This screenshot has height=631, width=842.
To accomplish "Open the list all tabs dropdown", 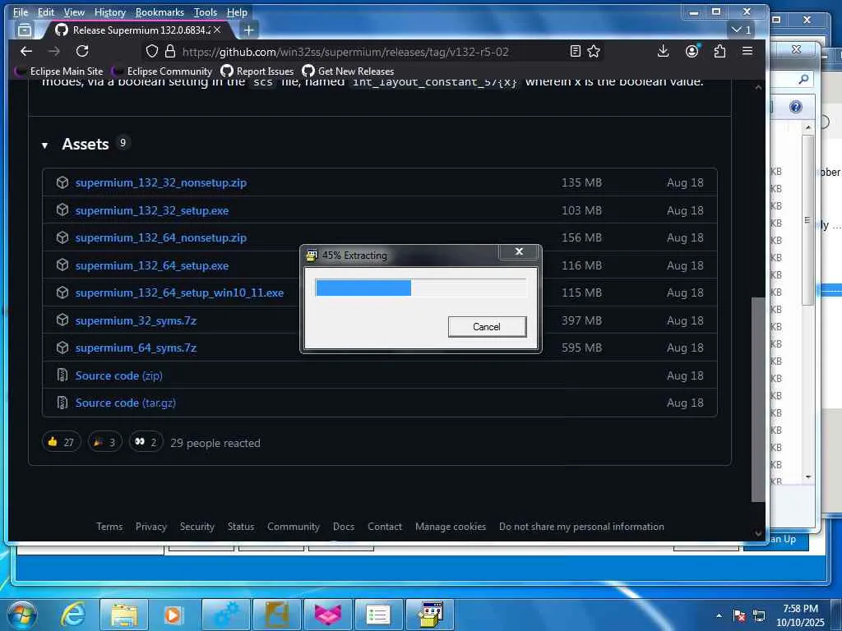I will 742,30.
